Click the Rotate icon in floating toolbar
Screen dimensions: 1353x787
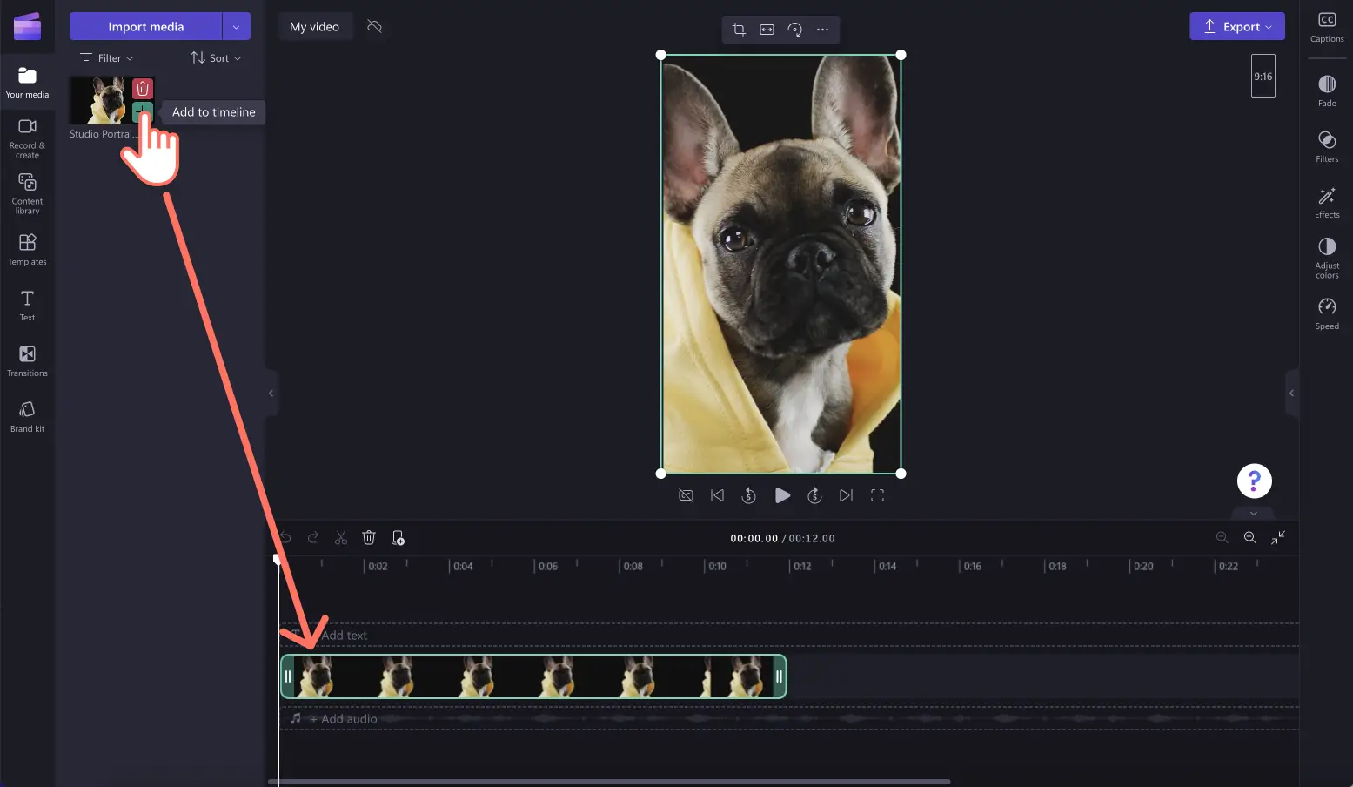pos(794,30)
